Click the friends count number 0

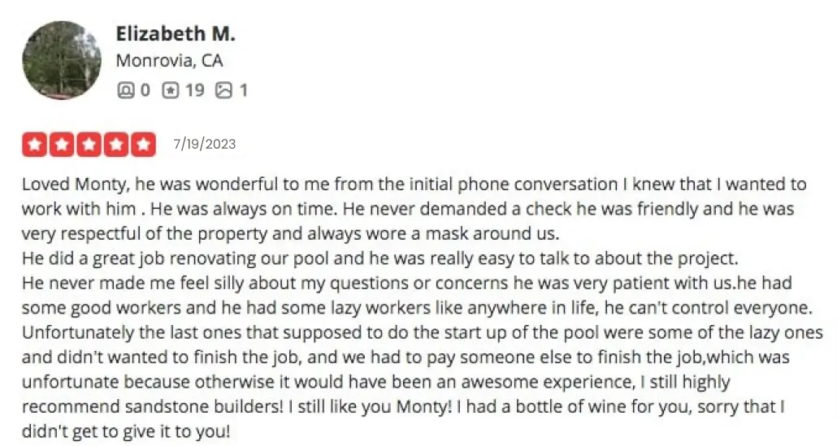click(145, 90)
